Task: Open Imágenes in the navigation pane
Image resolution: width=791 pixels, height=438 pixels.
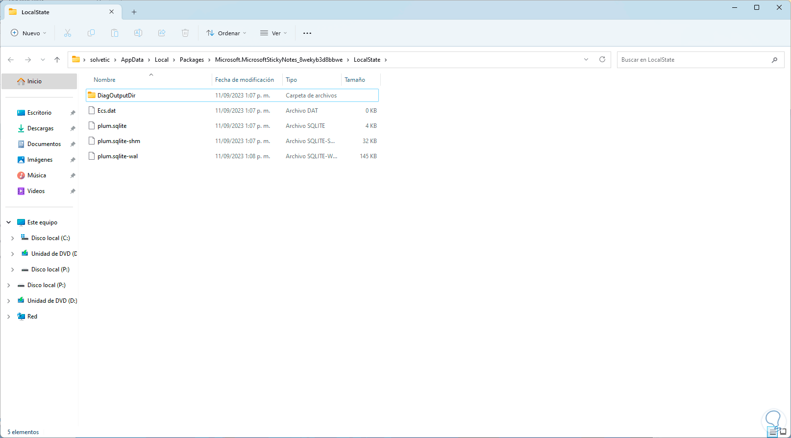Action: 39,160
